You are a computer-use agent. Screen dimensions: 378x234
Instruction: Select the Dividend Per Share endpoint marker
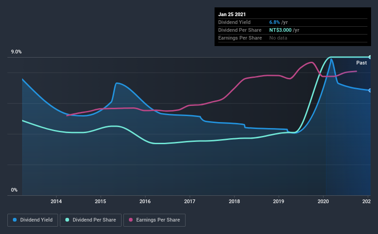click(370, 57)
